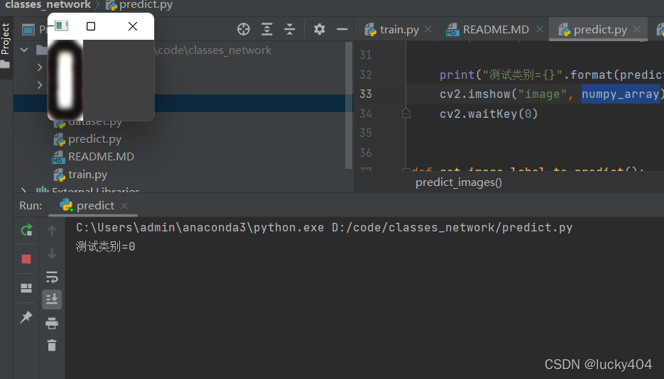Print the console output
The image size is (664, 379).
tap(52, 323)
